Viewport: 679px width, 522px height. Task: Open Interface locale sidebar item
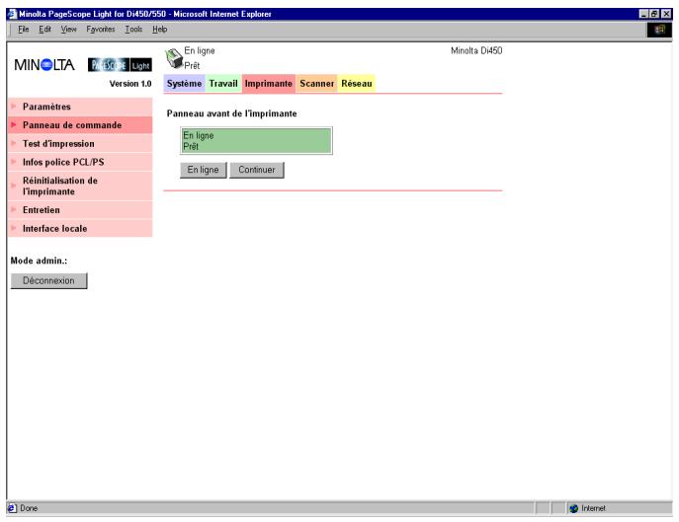pyautogui.click(x=80, y=228)
